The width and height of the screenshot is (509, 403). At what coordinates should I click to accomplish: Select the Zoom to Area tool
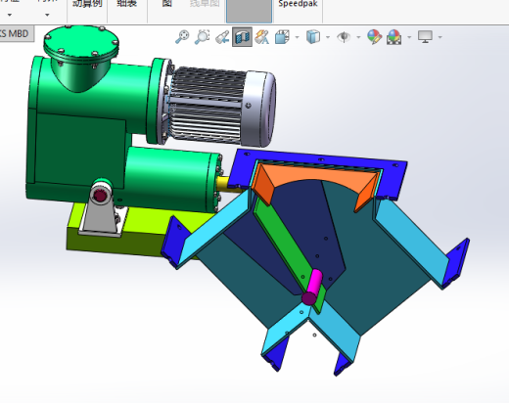coord(202,37)
